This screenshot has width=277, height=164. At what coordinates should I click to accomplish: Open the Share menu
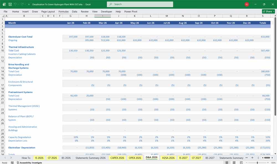tap(268, 11)
